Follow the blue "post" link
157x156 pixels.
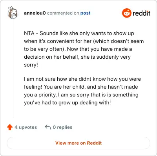coord(85,13)
